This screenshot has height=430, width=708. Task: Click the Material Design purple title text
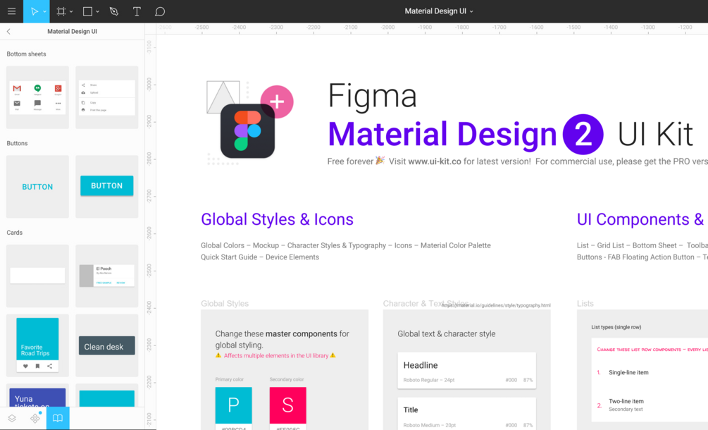pyautogui.click(x=442, y=134)
